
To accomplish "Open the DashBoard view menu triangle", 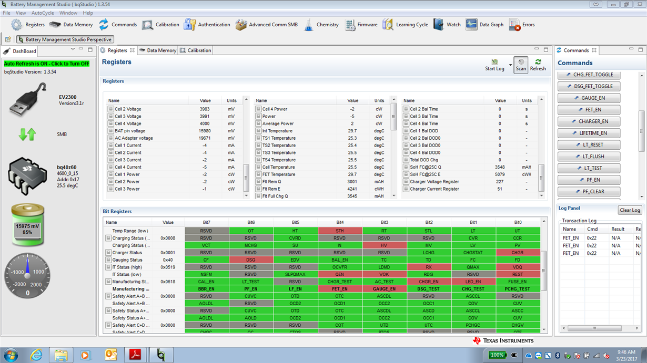I will (73, 49).
